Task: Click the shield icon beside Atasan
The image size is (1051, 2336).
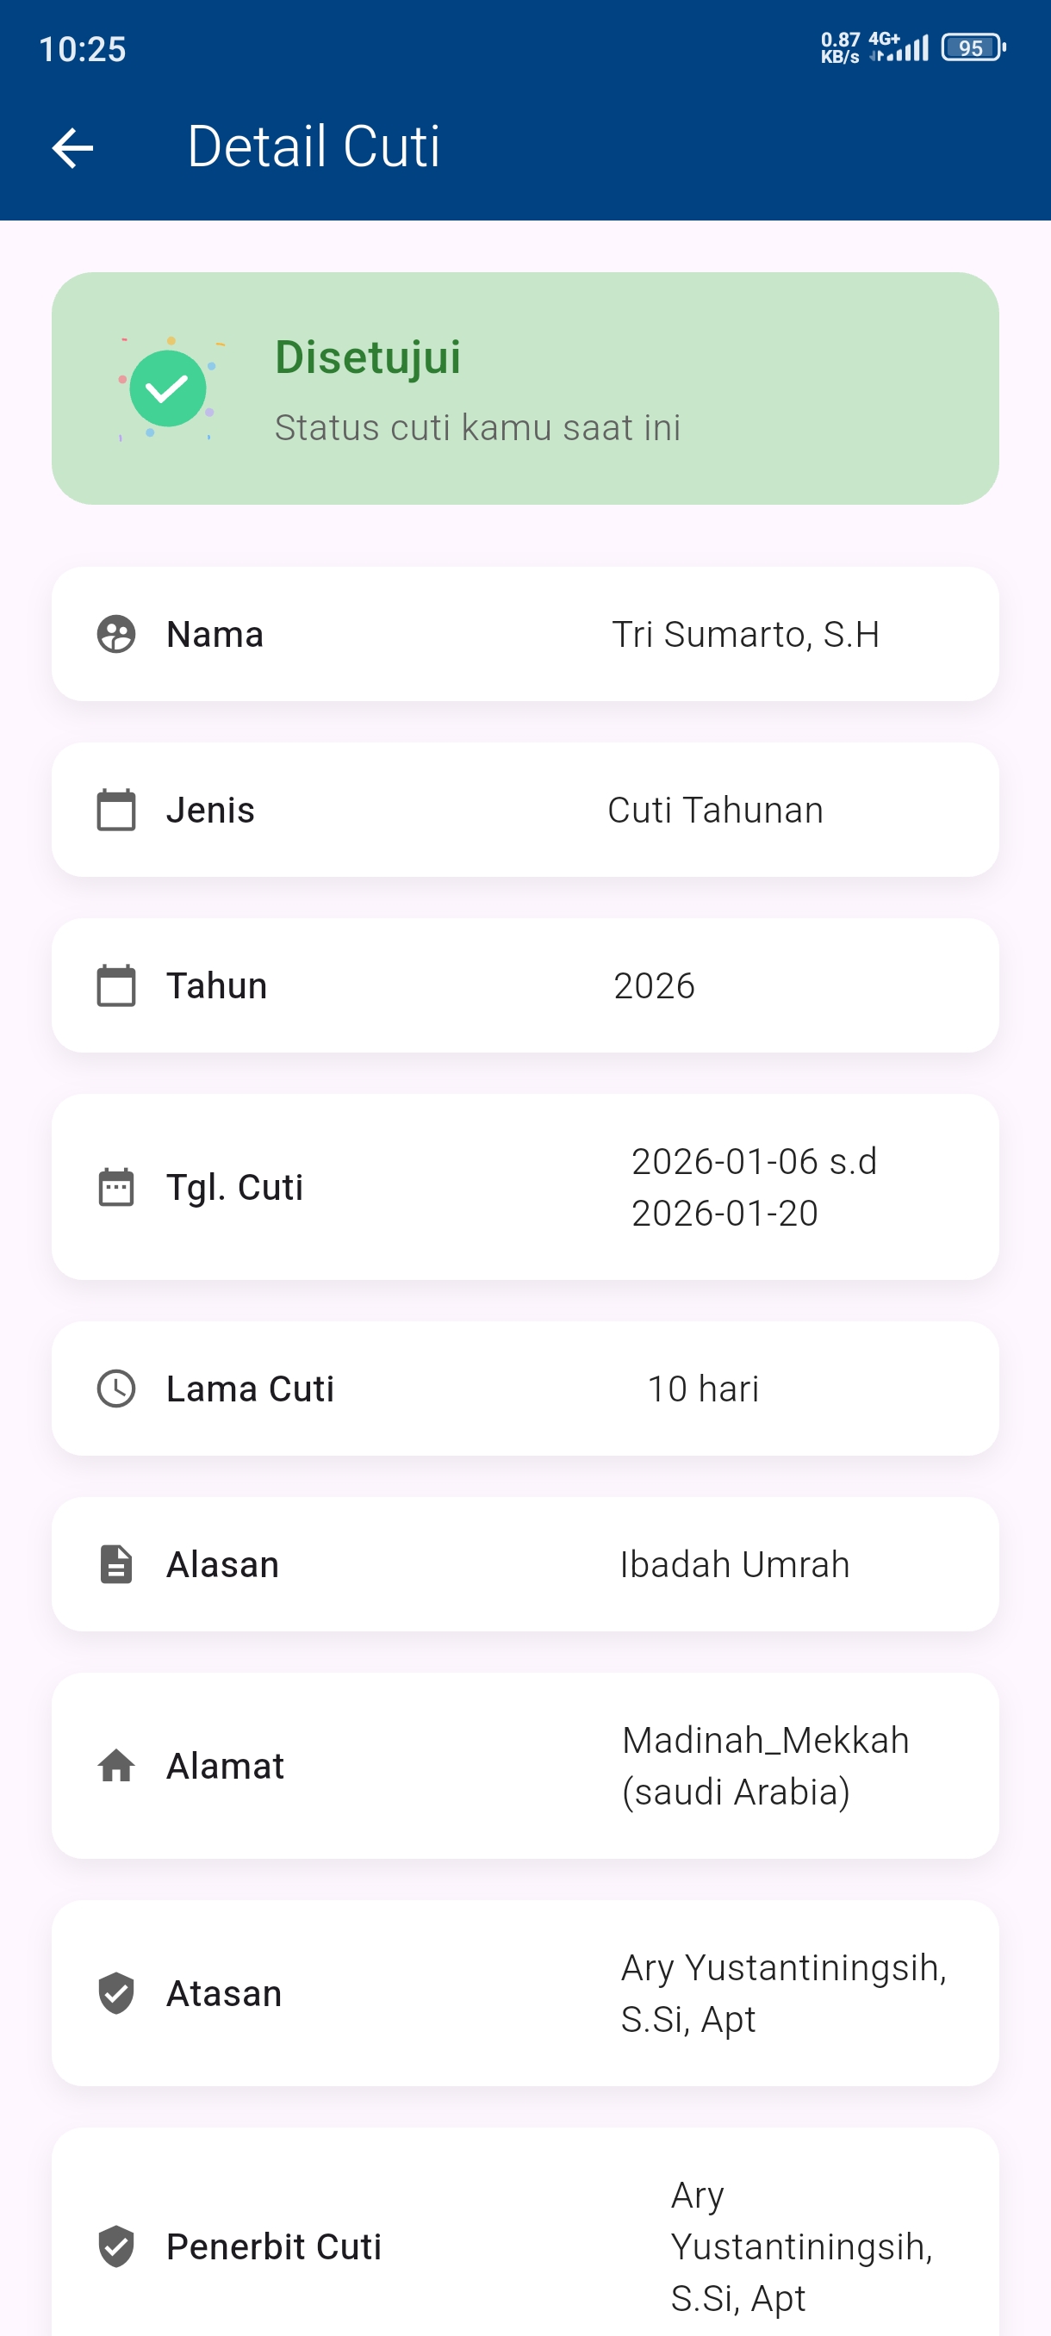Action: [116, 1993]
